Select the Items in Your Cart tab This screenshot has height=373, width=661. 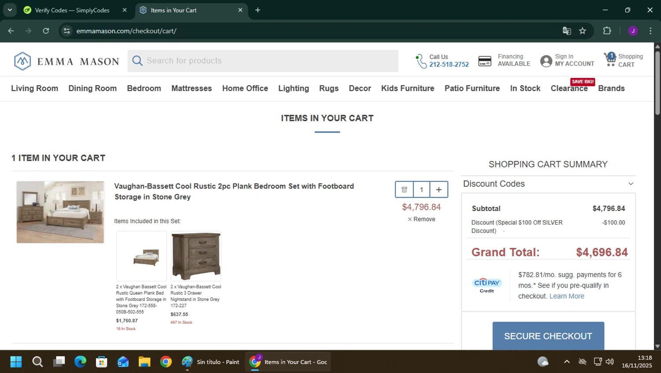pos(191,10)
